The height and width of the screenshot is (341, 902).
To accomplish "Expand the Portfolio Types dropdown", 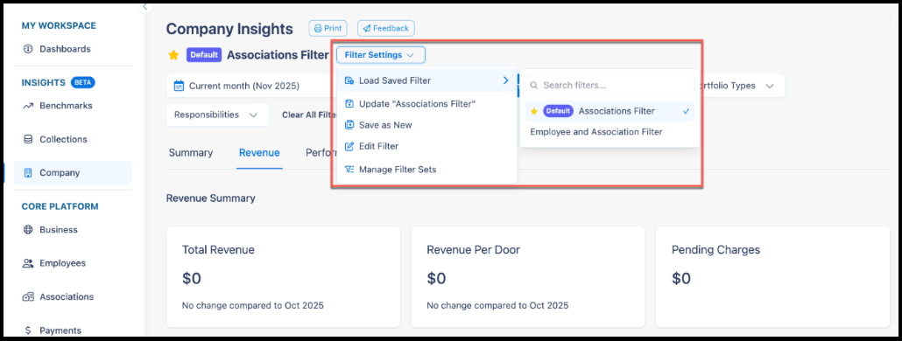I will pos(742,86).
